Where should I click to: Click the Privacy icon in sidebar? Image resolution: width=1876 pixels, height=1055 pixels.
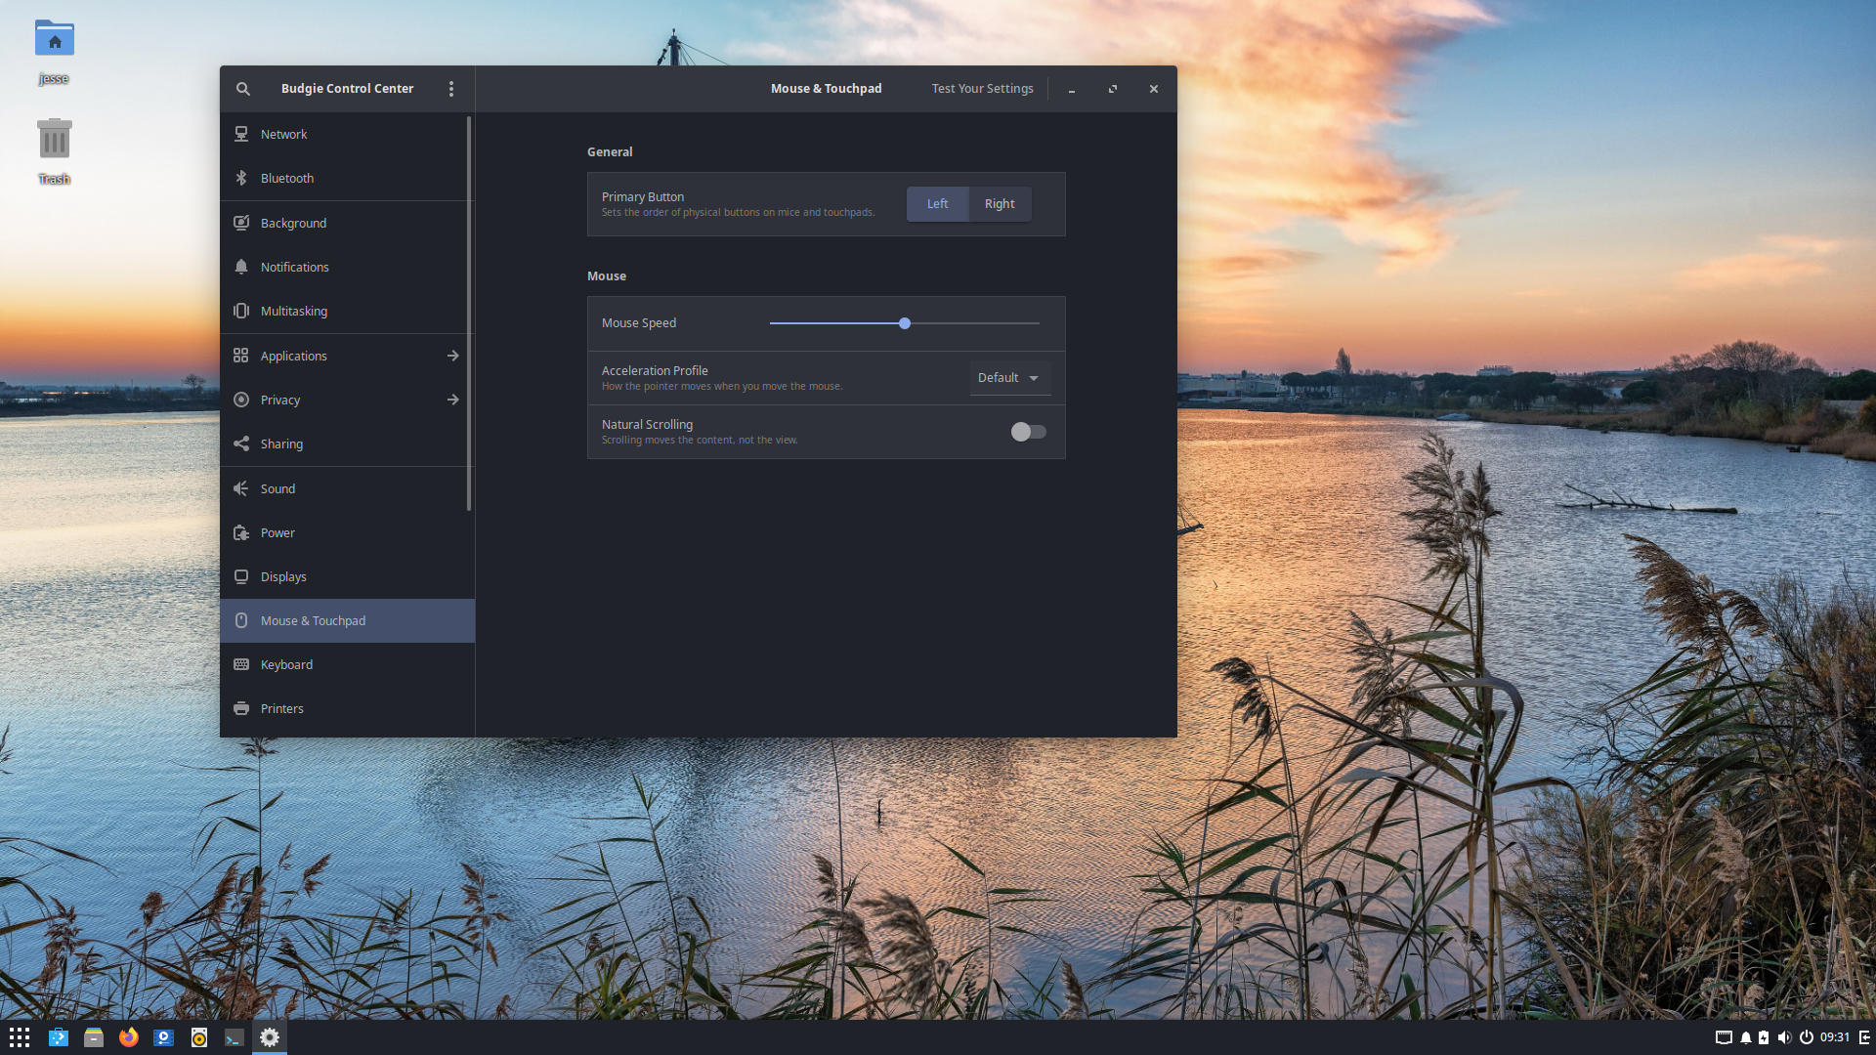tap(241, 400)
